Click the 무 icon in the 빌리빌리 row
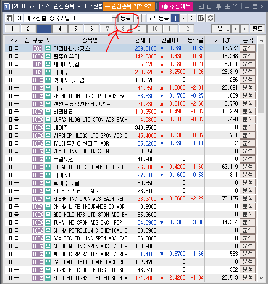This screenshot has height=284, width=268. (48, 112)
